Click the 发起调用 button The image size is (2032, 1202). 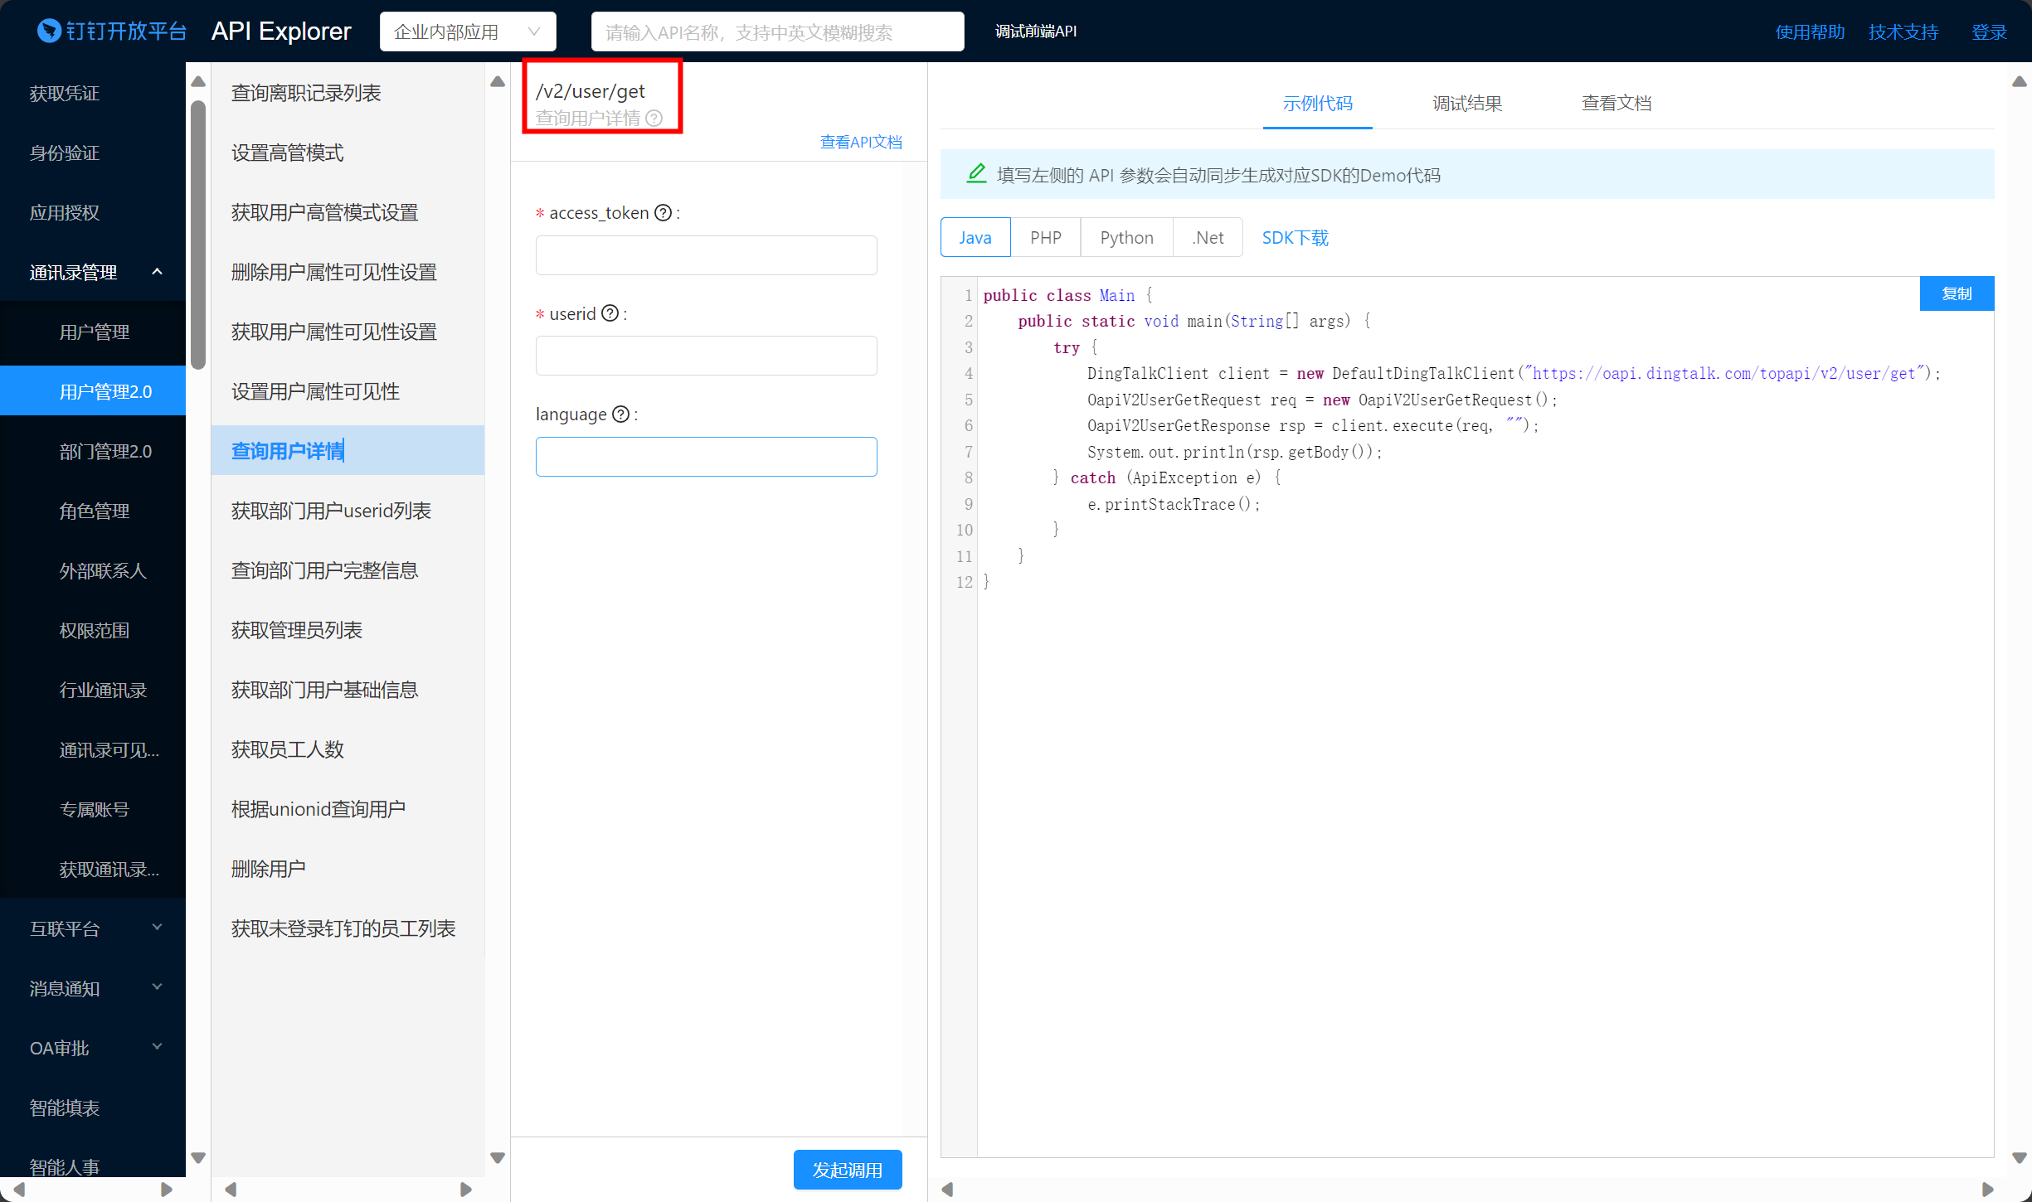pos(847,1170)
